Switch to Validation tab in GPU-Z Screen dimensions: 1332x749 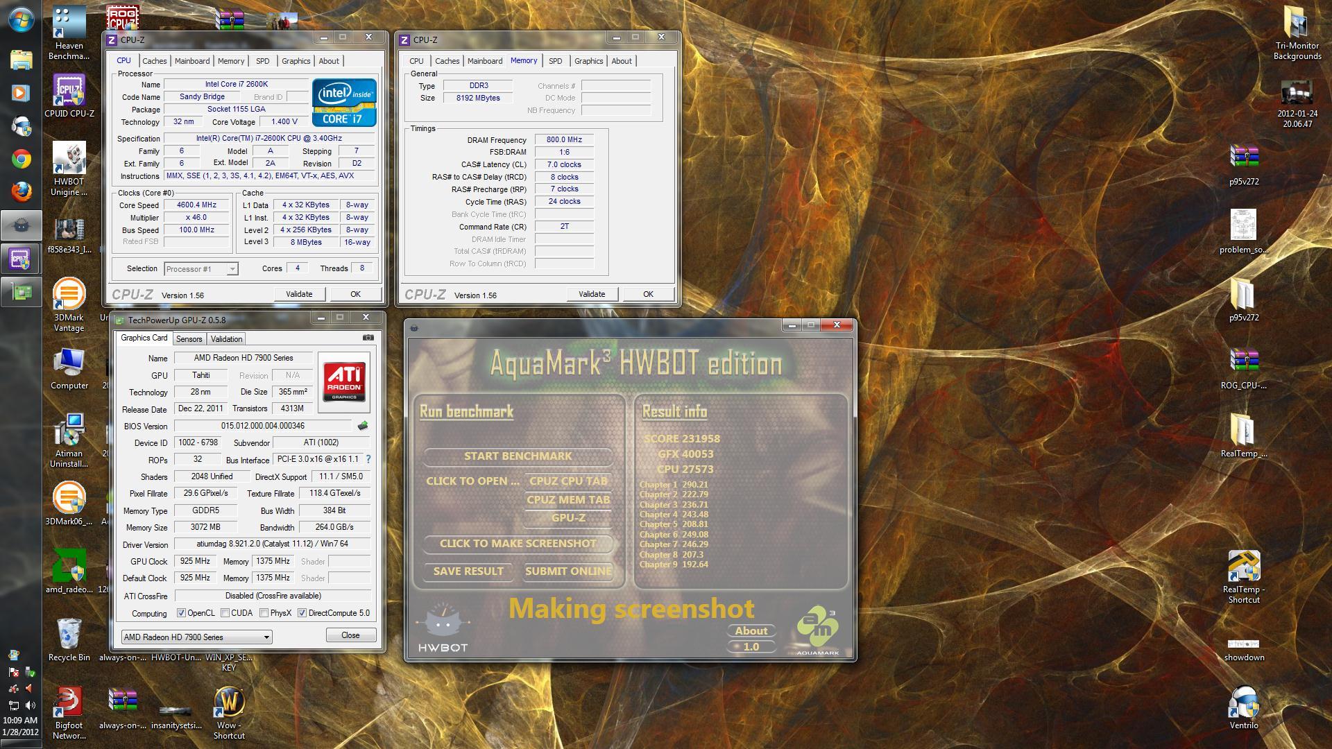tap(226, 339)
